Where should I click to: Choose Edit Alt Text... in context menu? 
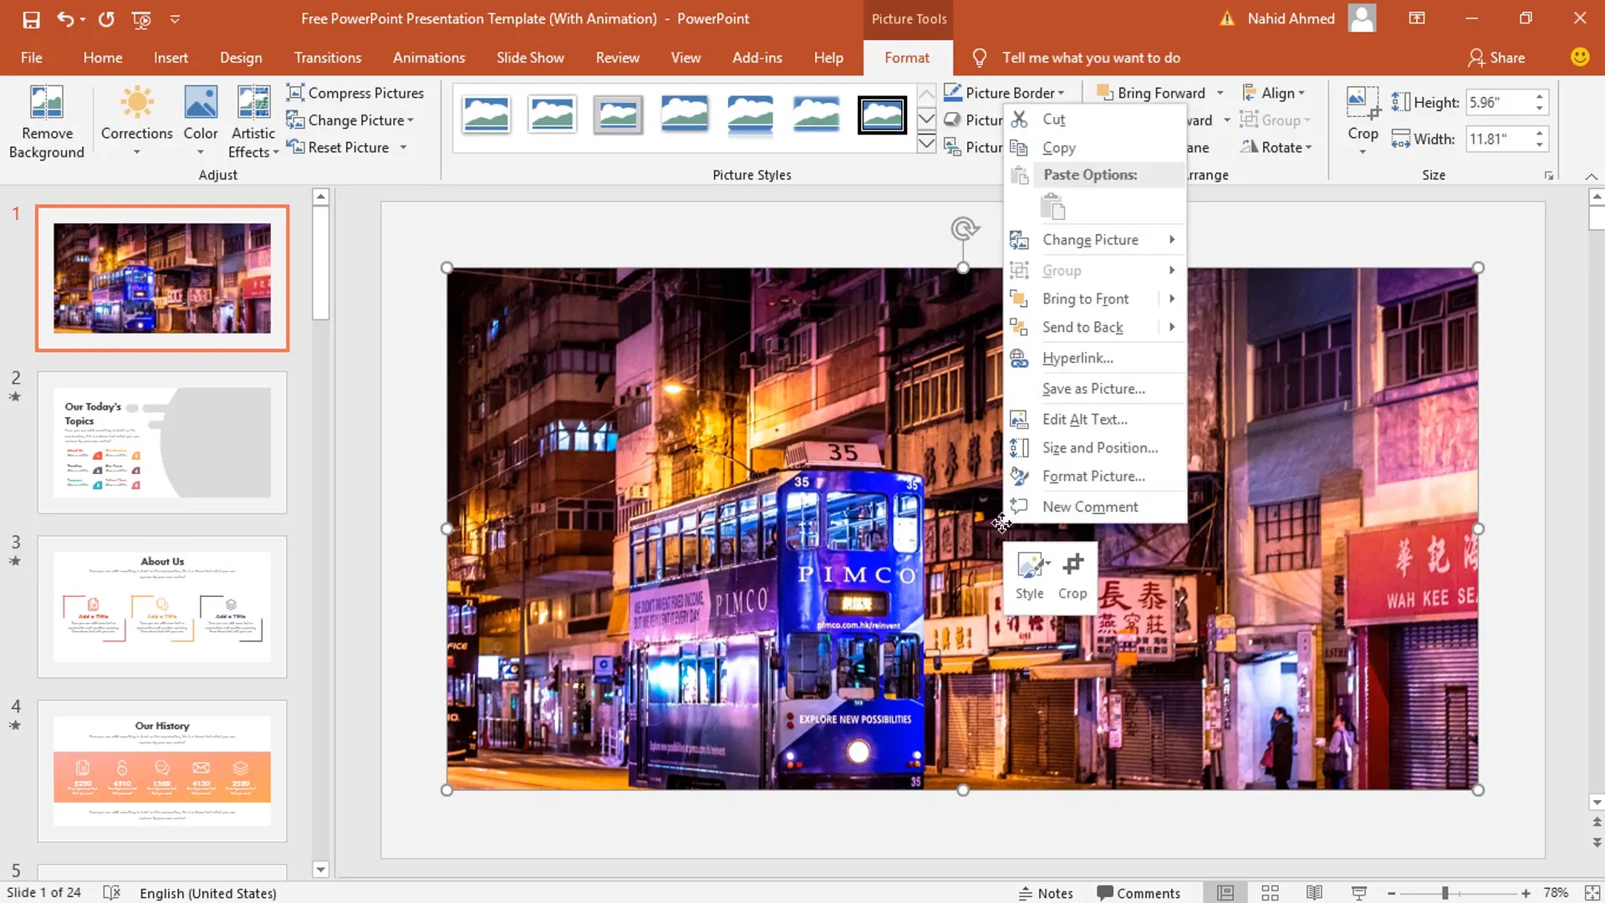coord(1095,420)
